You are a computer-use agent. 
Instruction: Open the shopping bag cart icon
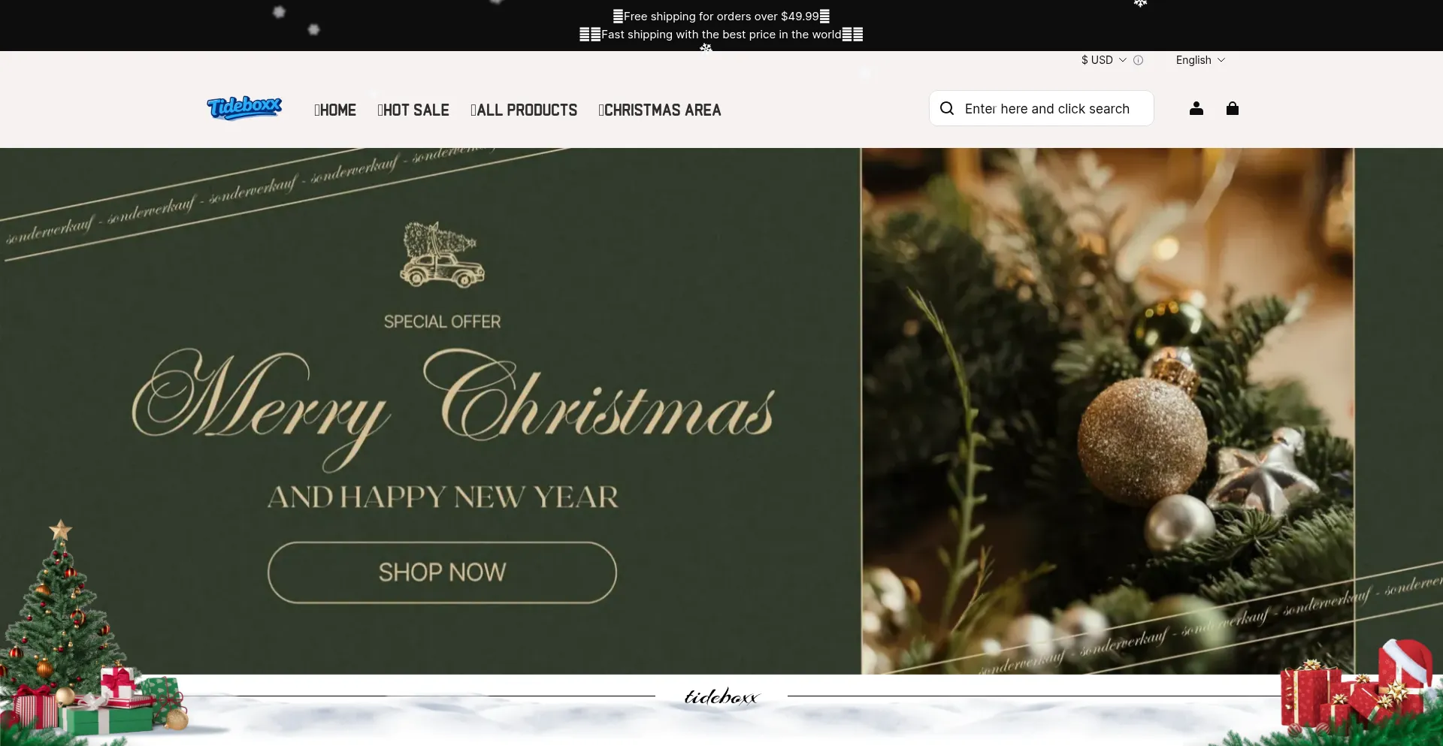pyautogui.click(x=1233, y=108)
